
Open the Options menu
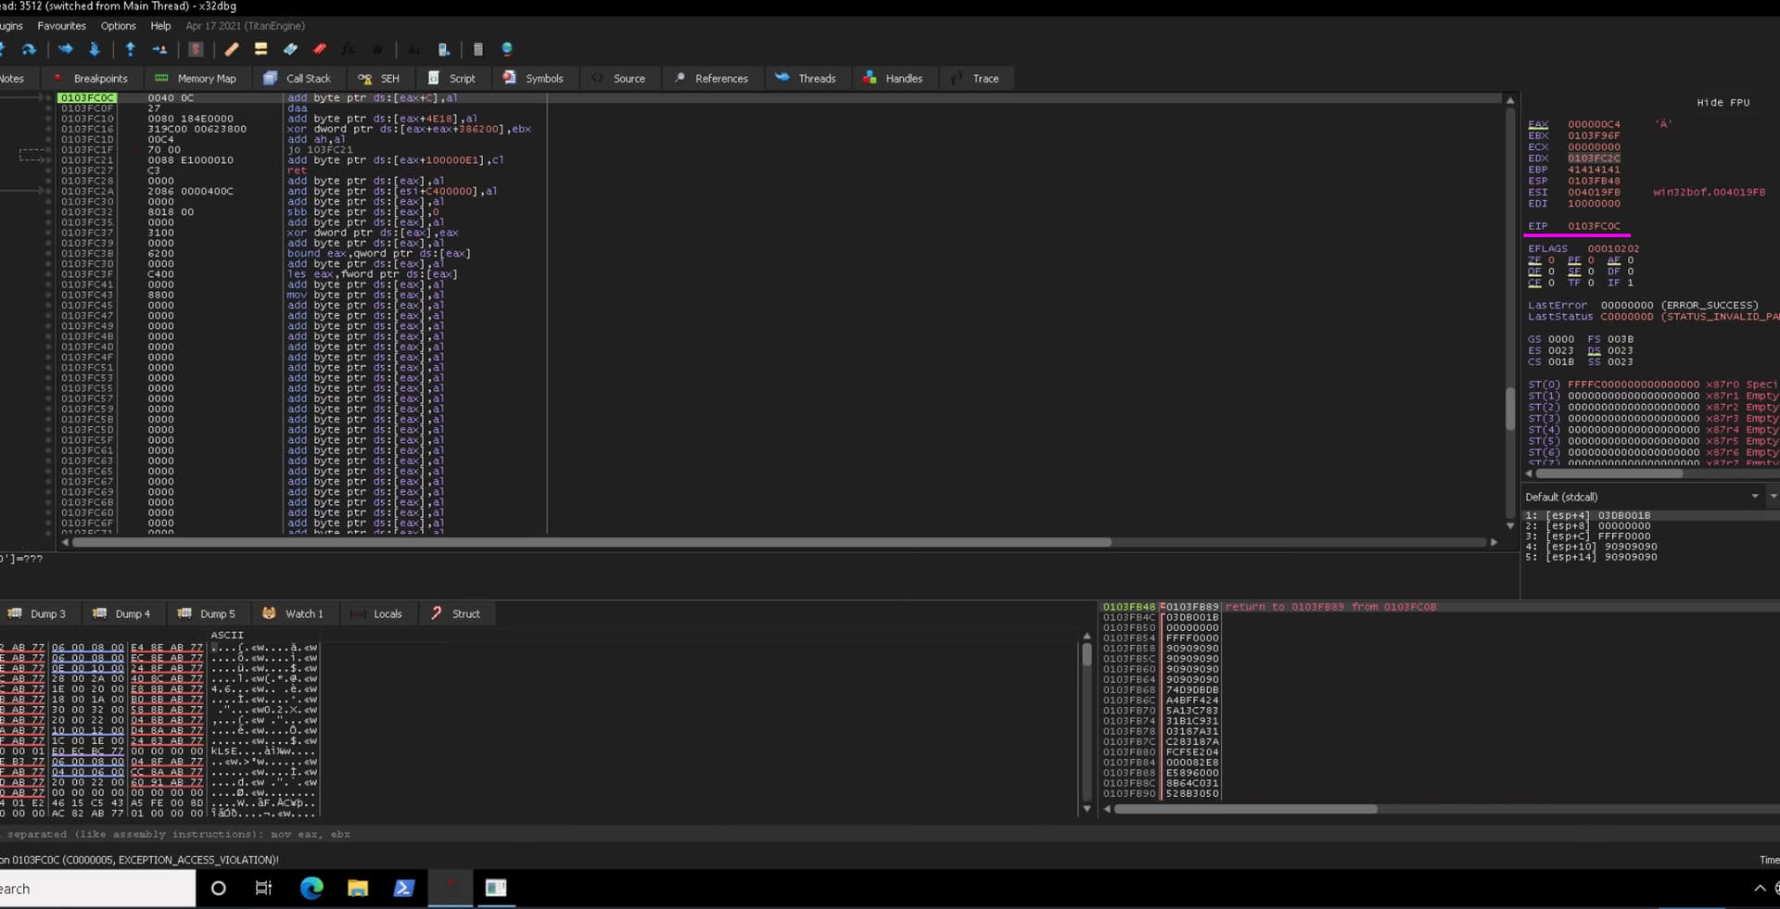point(118,26)
